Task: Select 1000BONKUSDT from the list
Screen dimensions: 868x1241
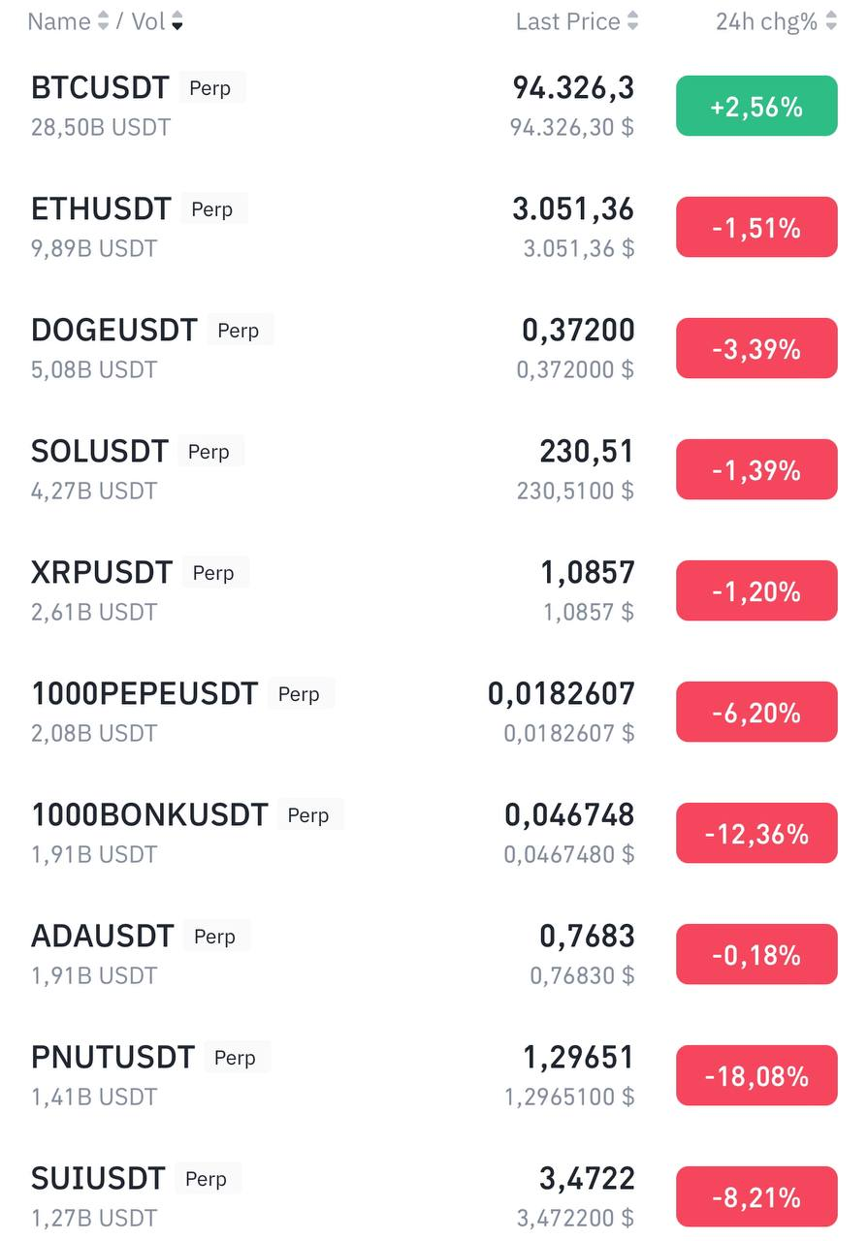Action: [x=149, y=815]
